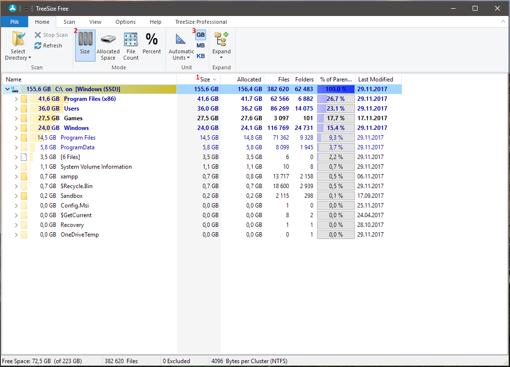
Task: Expand the Program Files (x86) folder
Action: click(x=16, y=99)
